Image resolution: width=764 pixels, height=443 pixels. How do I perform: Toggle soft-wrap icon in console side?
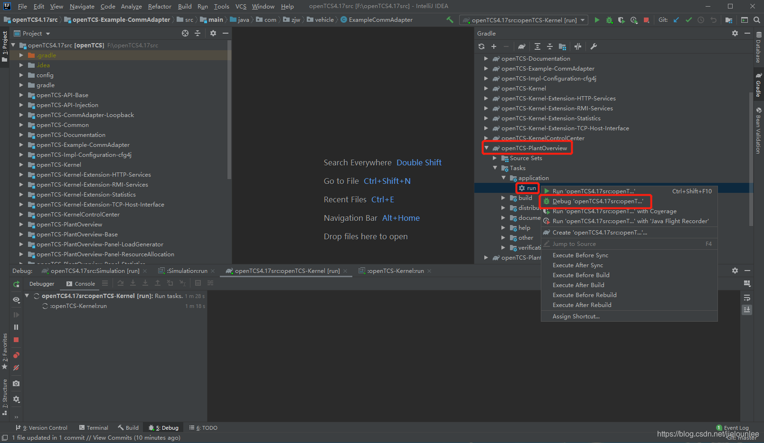point(747,298)
